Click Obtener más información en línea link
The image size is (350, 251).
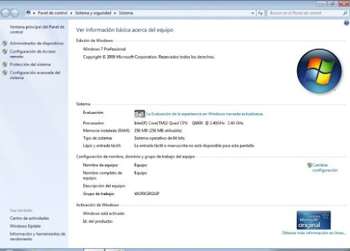pos(314,233)
